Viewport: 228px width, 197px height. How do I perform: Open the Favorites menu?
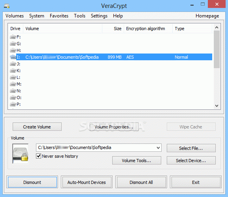(x=59, y=16)
